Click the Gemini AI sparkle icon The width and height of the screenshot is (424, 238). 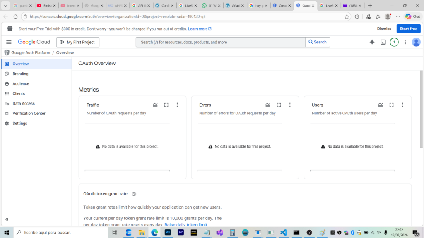(372, 42)
